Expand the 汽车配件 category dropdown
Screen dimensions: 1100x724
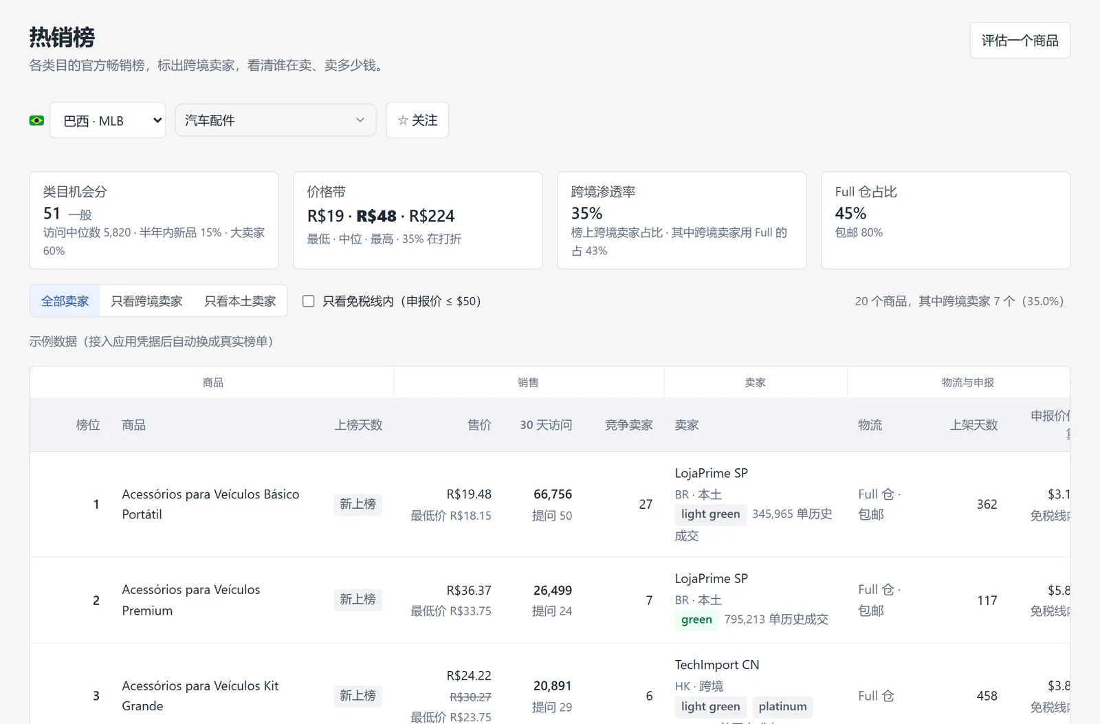[276, 120]
